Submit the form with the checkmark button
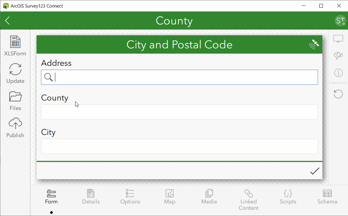Viewport: 348px width, 216px height. [314, 171]
